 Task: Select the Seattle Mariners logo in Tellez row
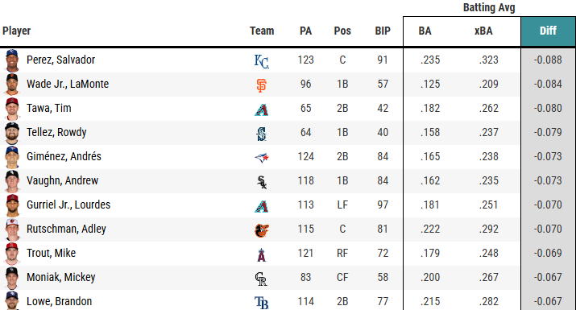[x=262, y=134]
